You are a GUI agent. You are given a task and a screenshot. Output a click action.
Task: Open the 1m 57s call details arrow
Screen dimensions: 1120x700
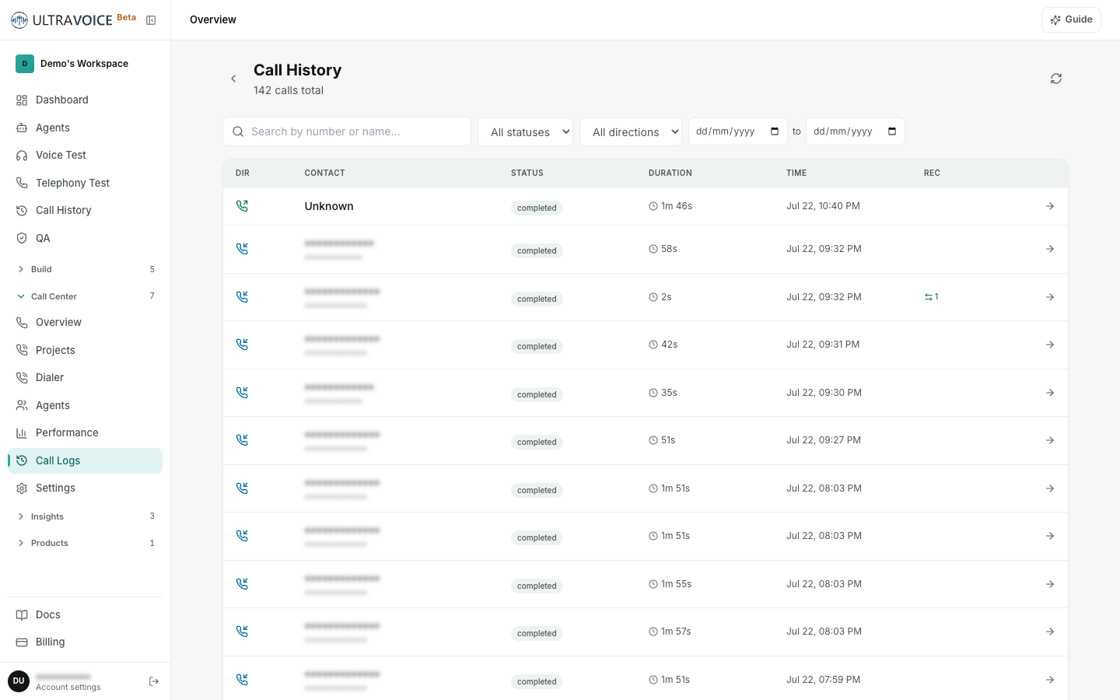1050,632
